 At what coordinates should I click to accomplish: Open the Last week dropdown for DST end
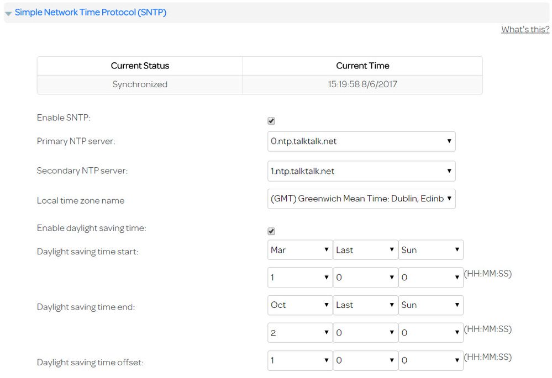(365, 305)
